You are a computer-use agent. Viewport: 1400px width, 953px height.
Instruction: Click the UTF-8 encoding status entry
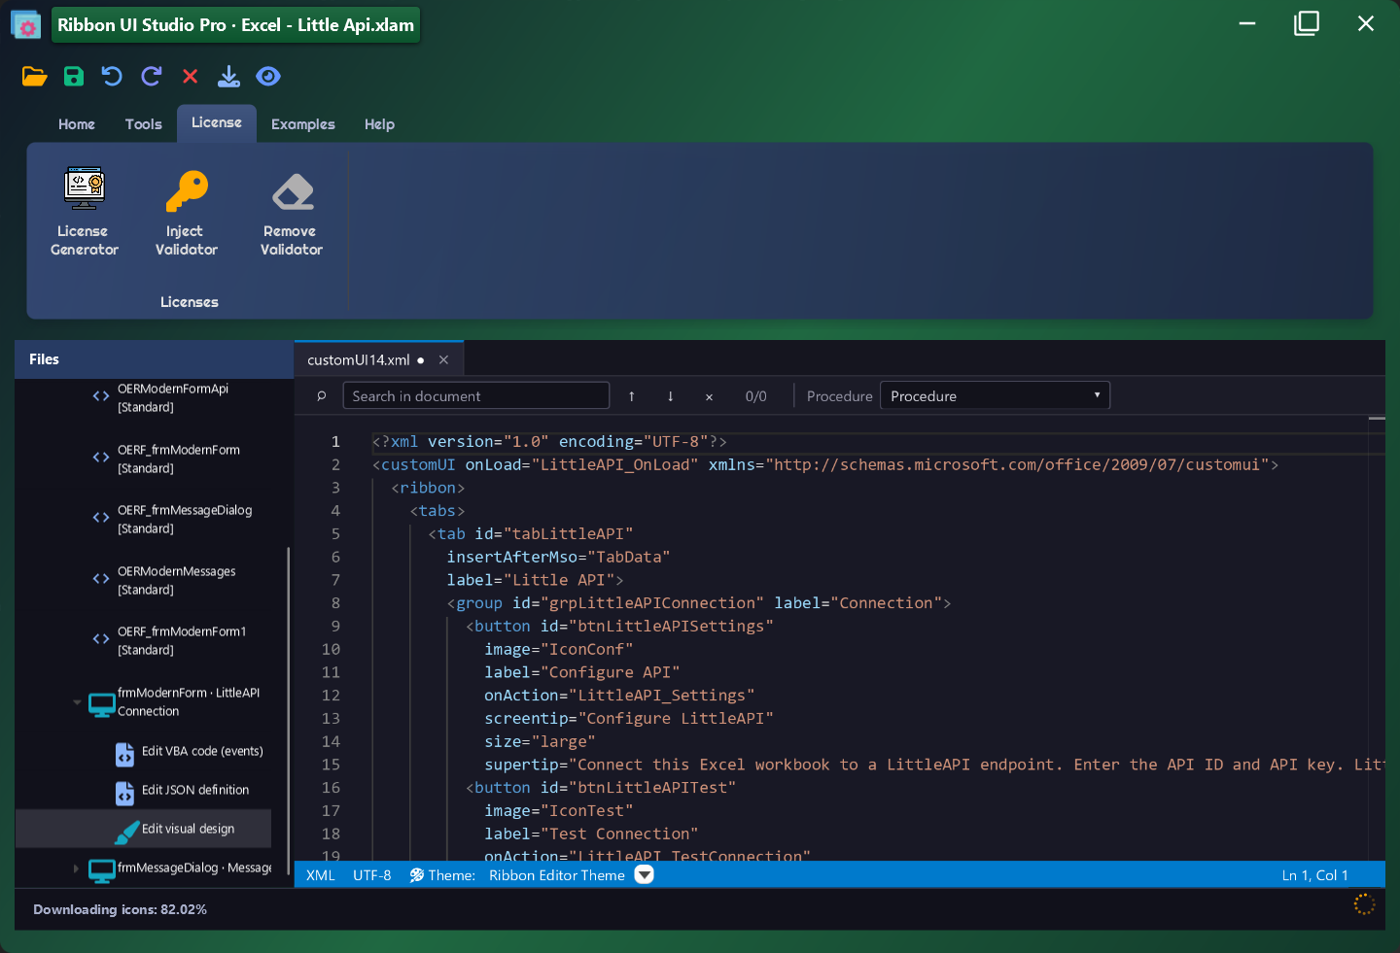pyautogui.click(x=372, y=875)
